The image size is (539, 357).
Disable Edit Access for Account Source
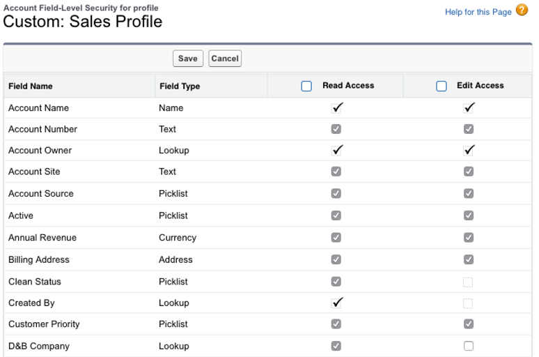coord(469,193)
